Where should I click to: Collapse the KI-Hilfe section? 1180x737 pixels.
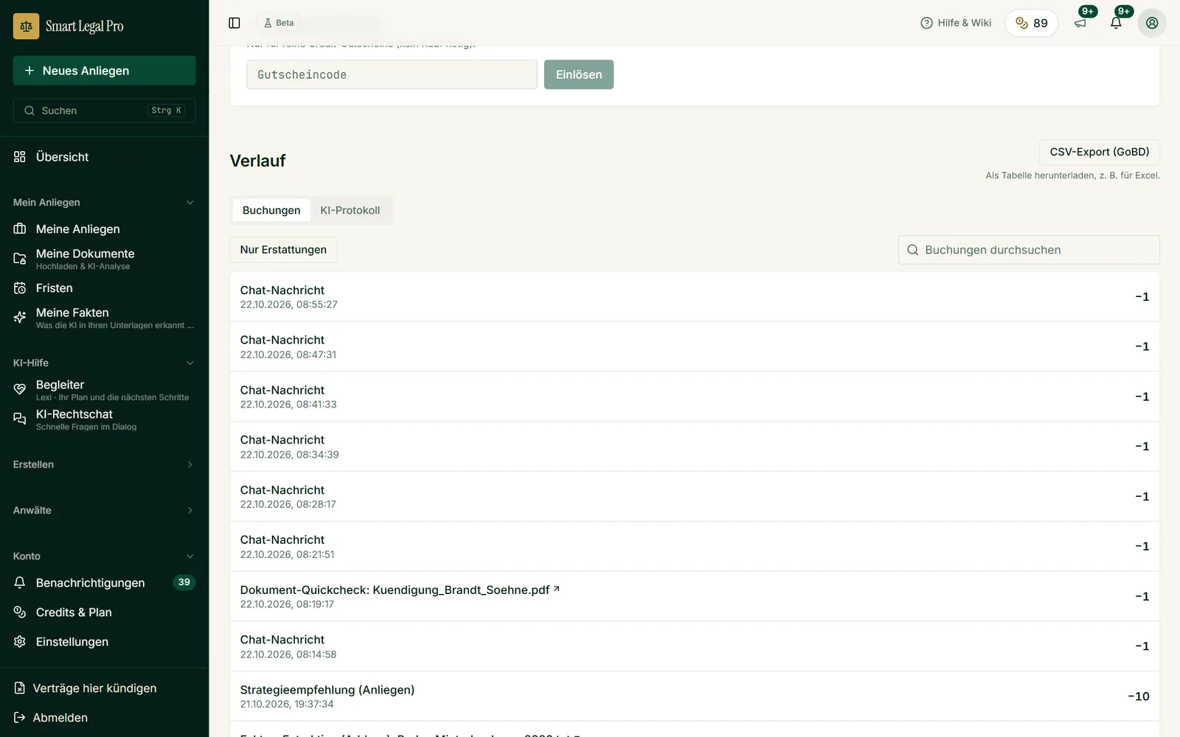(x=104, y=363)
